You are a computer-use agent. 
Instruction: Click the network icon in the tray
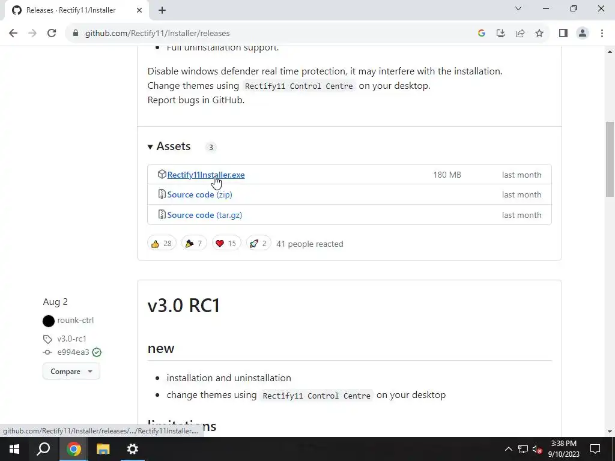click(523, 449)
